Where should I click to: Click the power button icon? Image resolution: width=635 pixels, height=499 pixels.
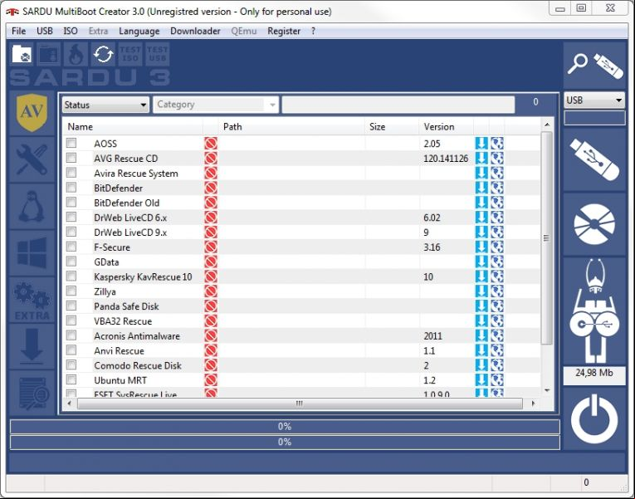click(x=594, y=419)
